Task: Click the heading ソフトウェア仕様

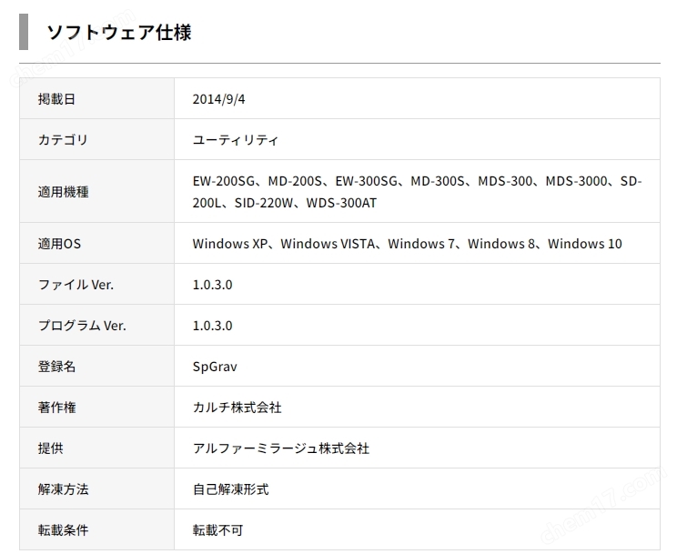Action: pos(119,33)
